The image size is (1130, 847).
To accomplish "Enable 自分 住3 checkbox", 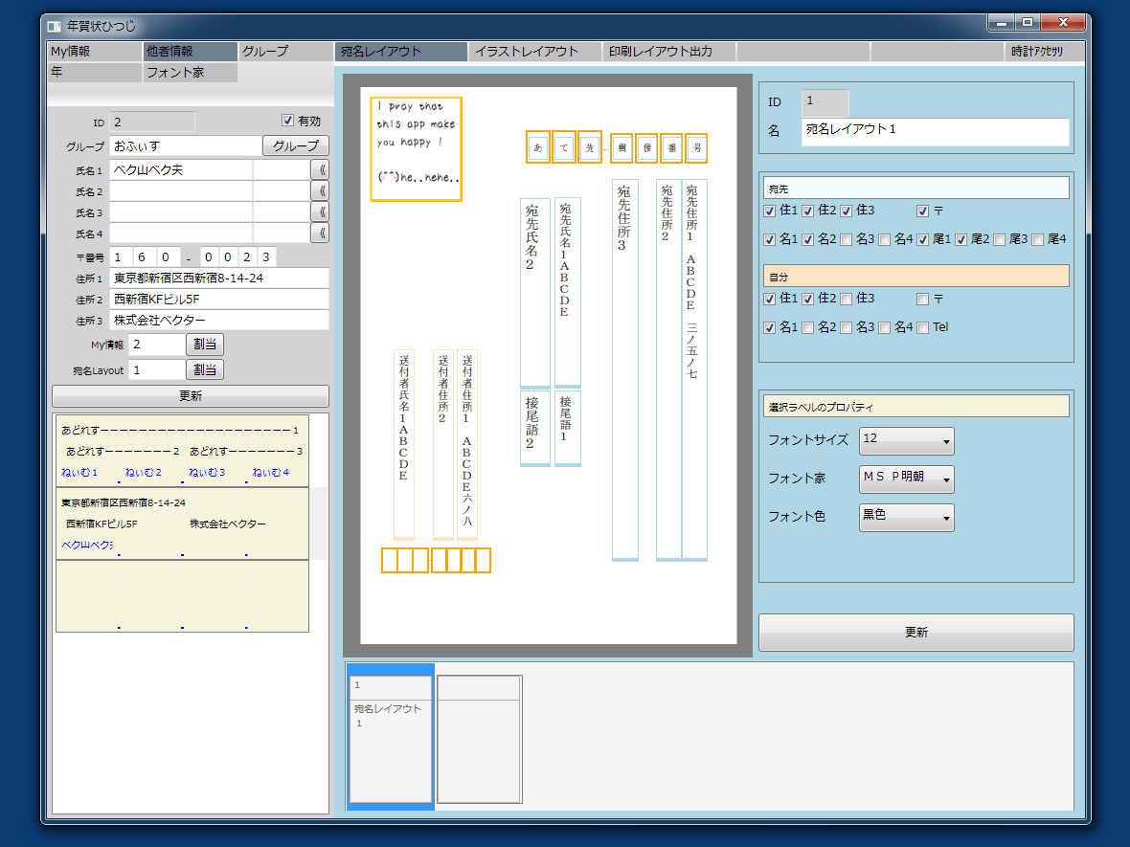I will click(x=846, y=299).
